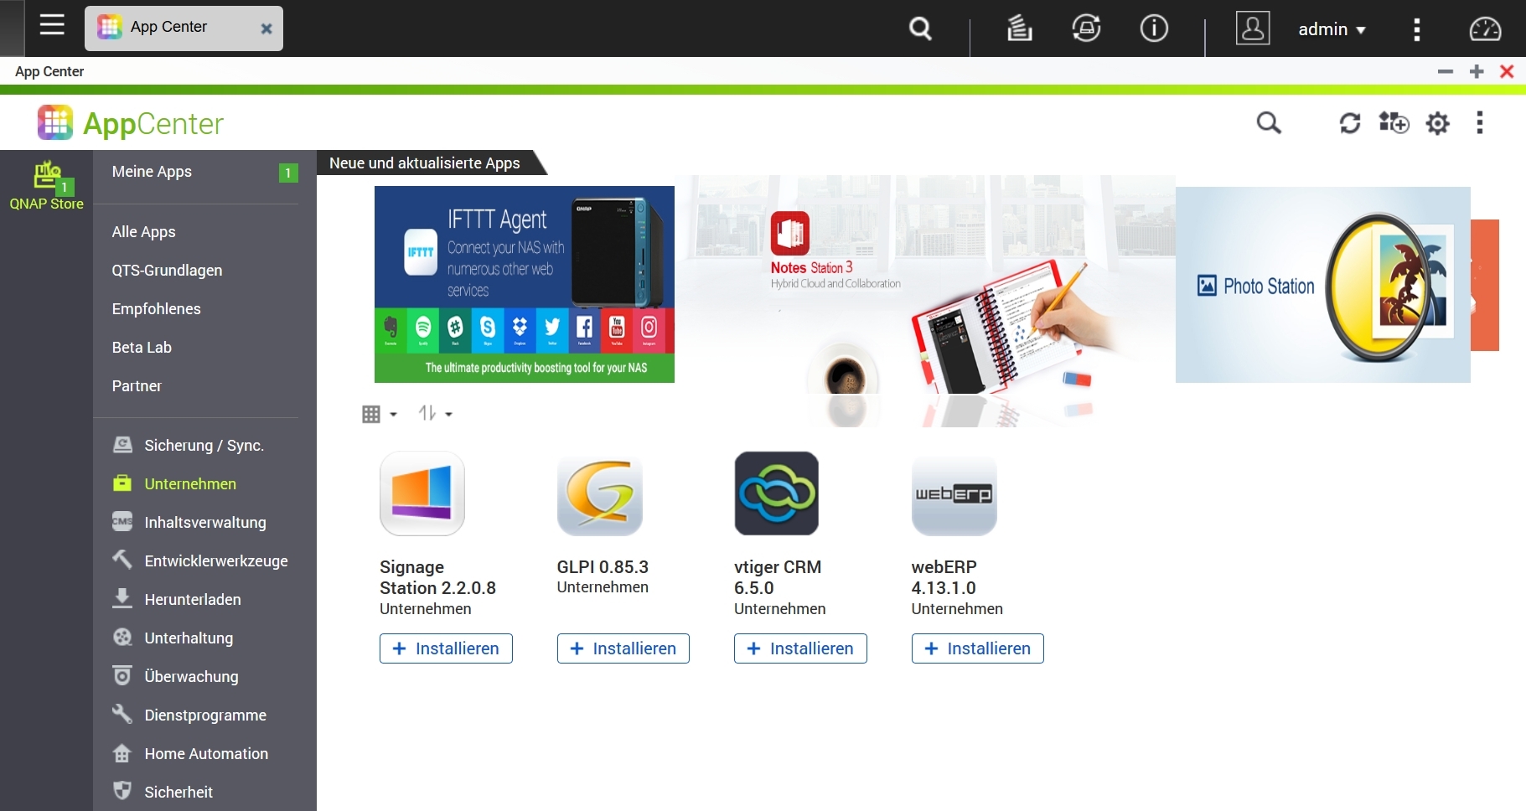Open event notifications info icon
Image resolution: width=1526 pixels, height=811 pixels.
[1154, 28]
